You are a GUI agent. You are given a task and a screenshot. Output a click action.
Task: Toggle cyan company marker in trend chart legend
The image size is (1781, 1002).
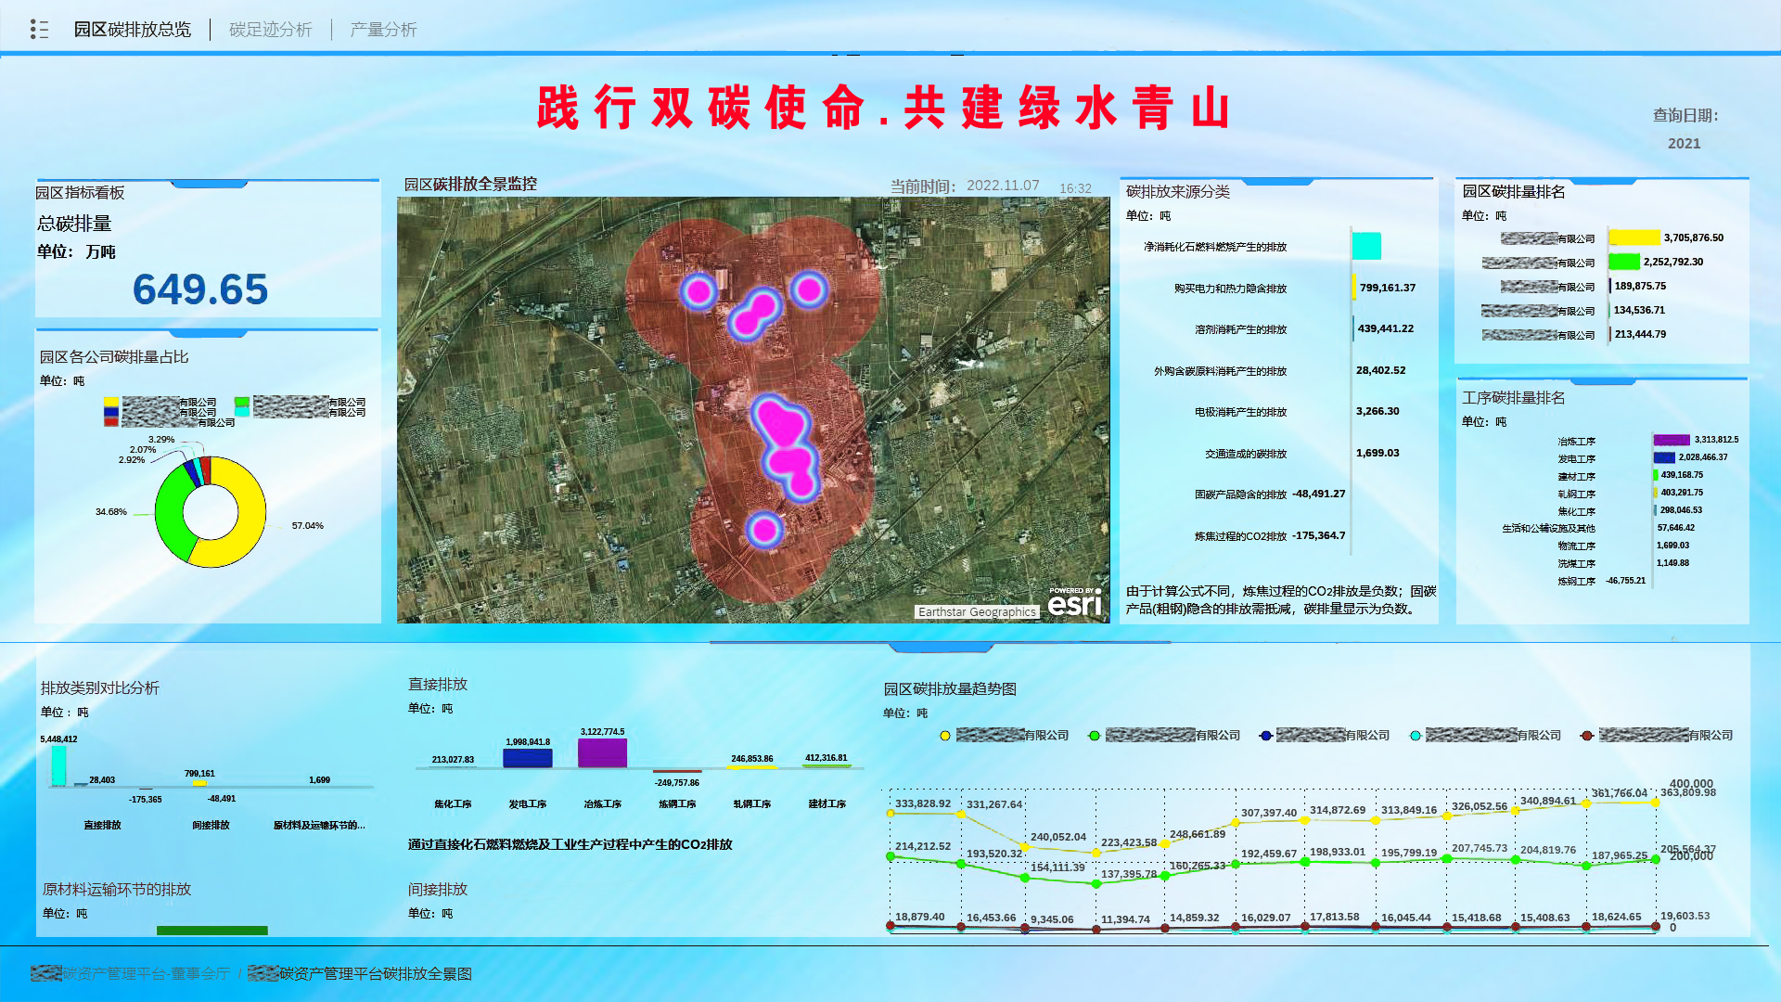(x=1416, y=735)
